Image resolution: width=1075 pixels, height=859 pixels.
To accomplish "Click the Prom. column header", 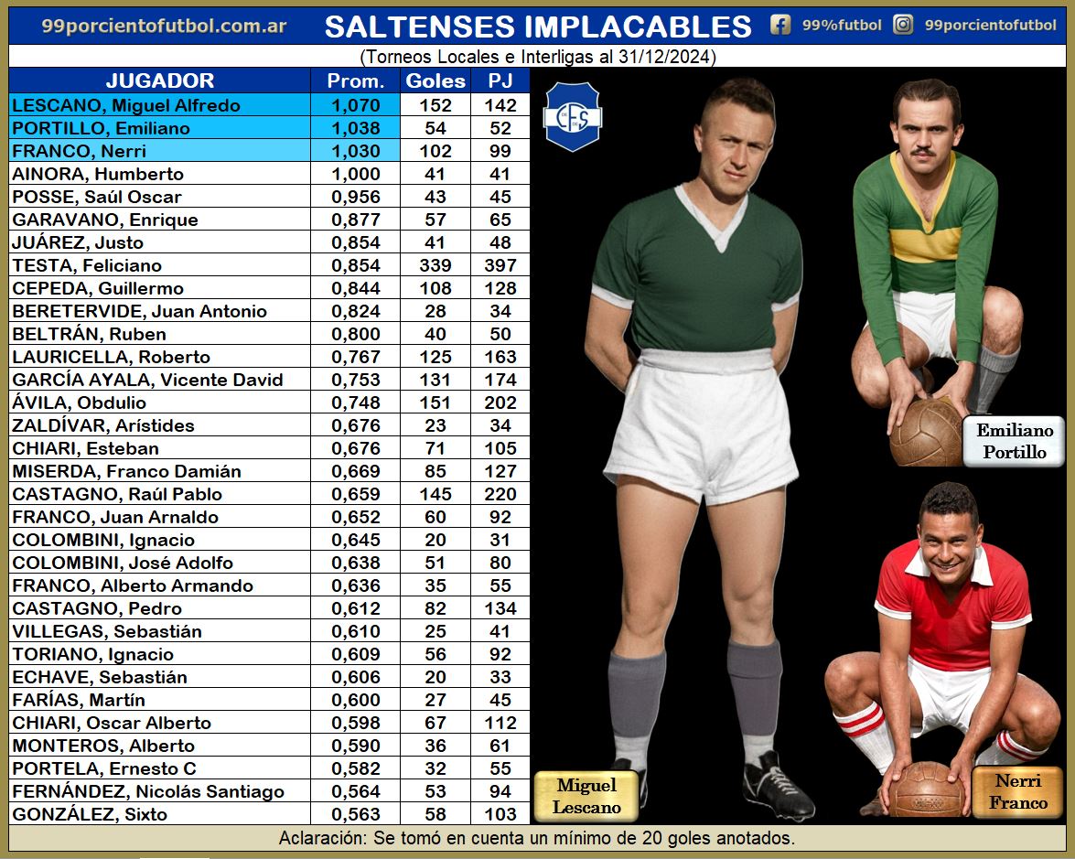I will 355,81.
